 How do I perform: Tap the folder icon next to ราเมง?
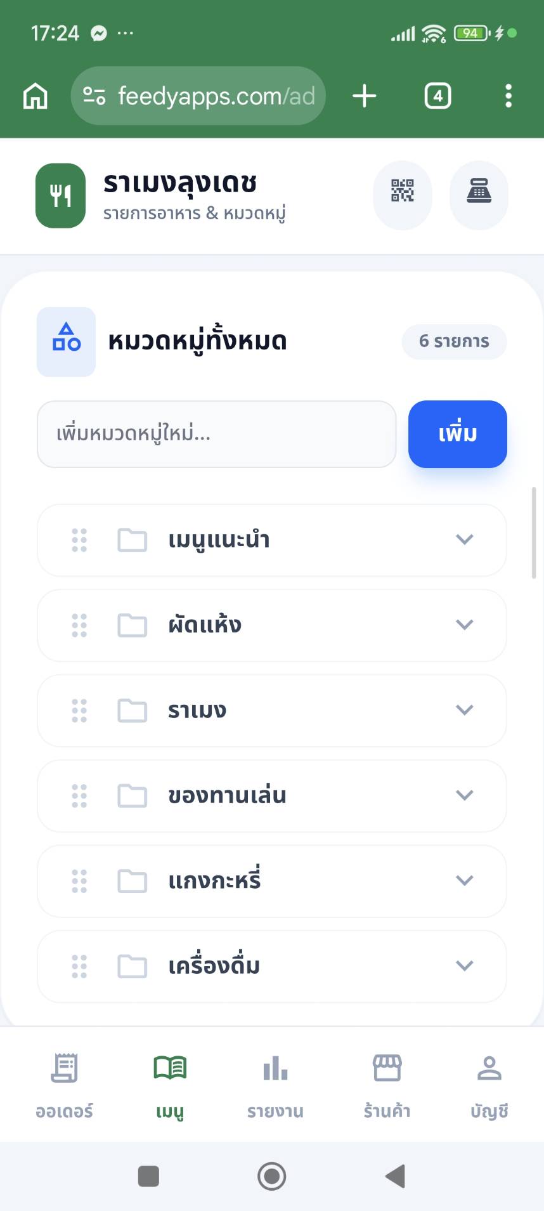(x=132, y=710)
